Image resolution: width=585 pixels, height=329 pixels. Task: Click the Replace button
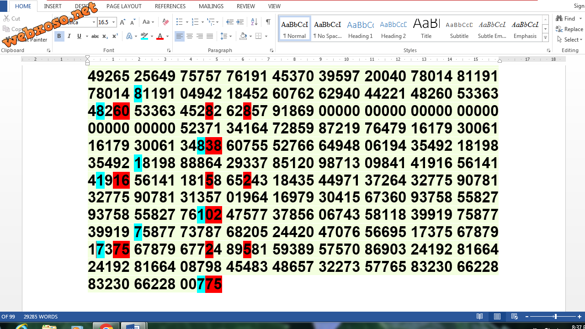pyautogui.click(x=569, y=29)
